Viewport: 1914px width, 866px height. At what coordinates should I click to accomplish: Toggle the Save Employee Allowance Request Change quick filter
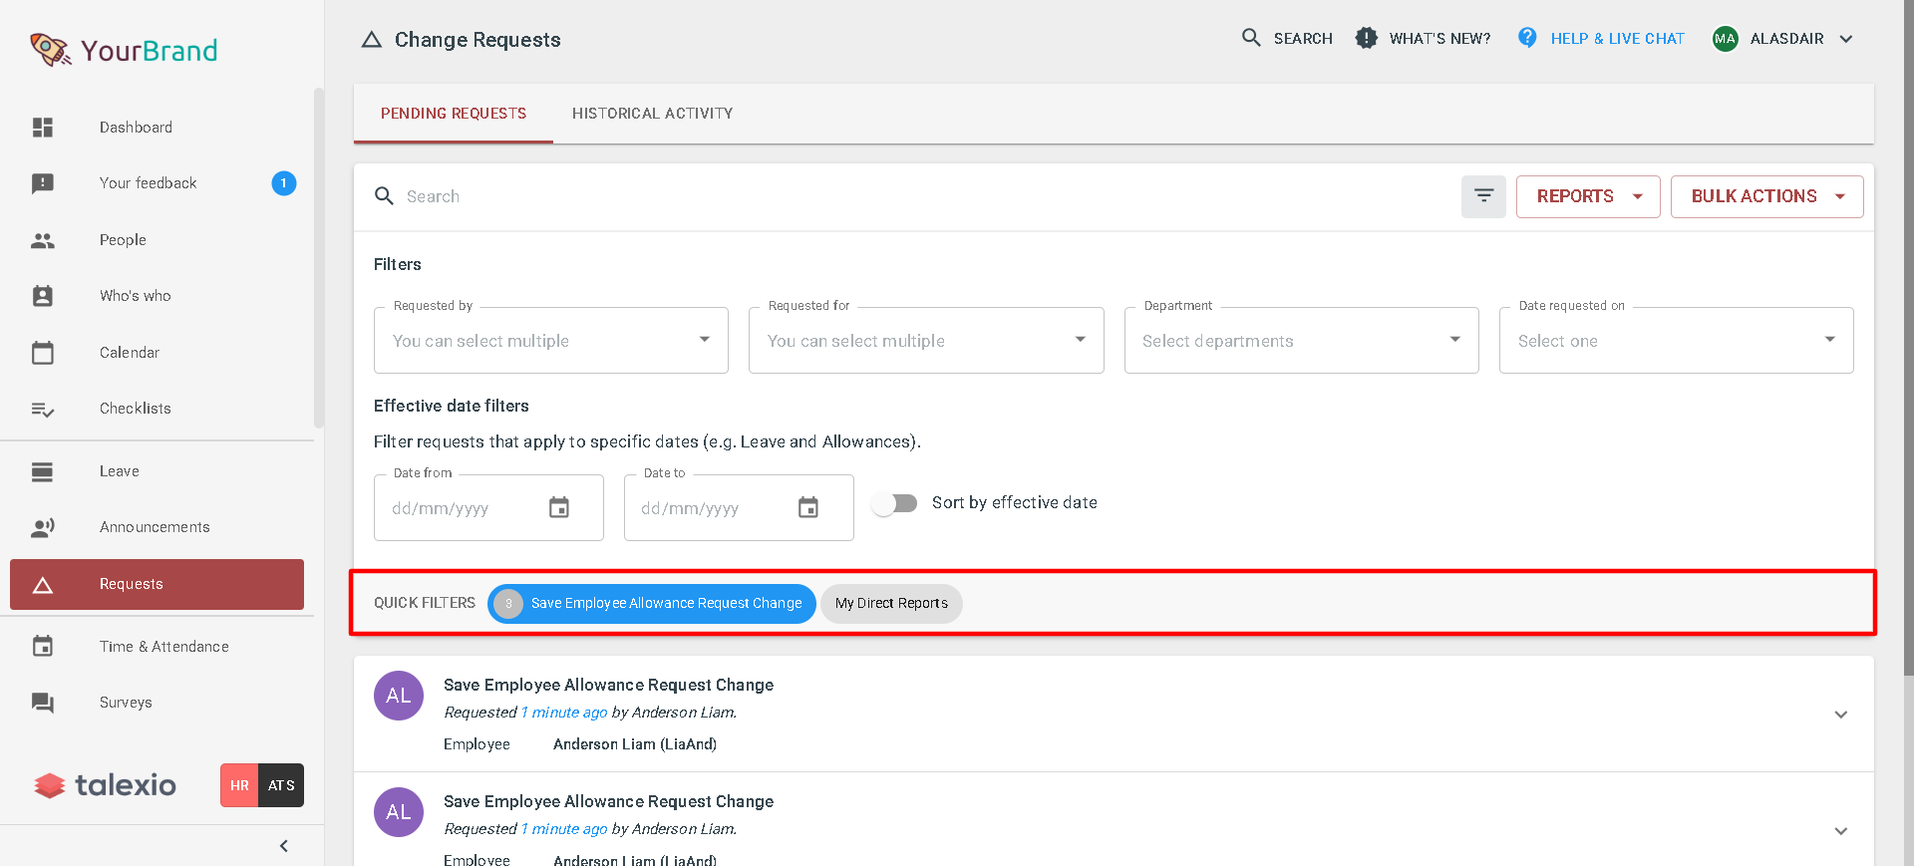651,604
